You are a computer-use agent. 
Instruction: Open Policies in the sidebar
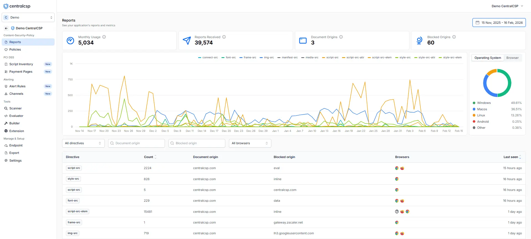(28, 49)
